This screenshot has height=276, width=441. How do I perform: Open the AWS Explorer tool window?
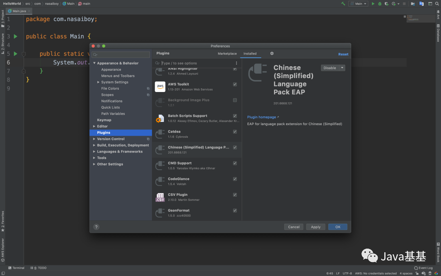click(3, 250)
